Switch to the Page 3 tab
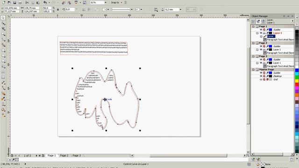 pos(77,155)
